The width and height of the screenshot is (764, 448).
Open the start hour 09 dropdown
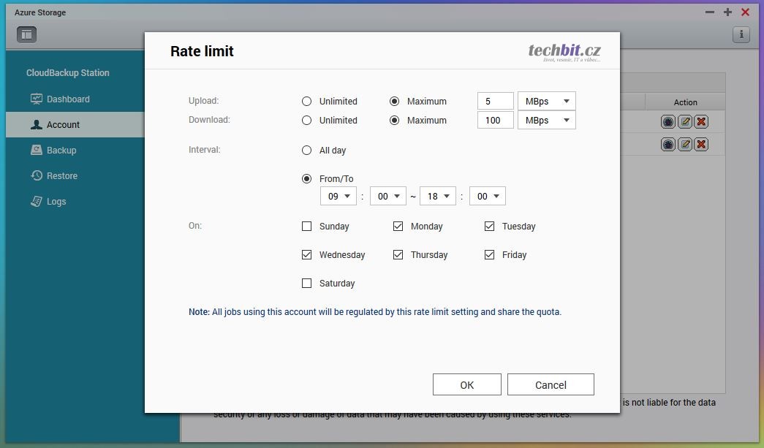coord(338,197)
